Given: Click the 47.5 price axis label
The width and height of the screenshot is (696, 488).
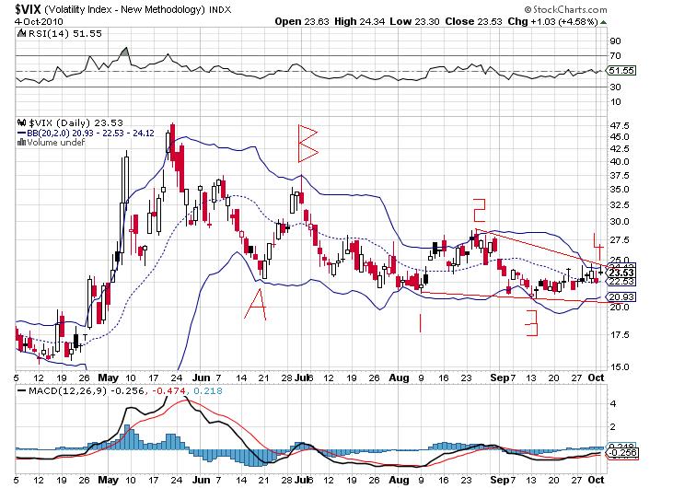Looking at the screenshot, I should click(620, 125).
